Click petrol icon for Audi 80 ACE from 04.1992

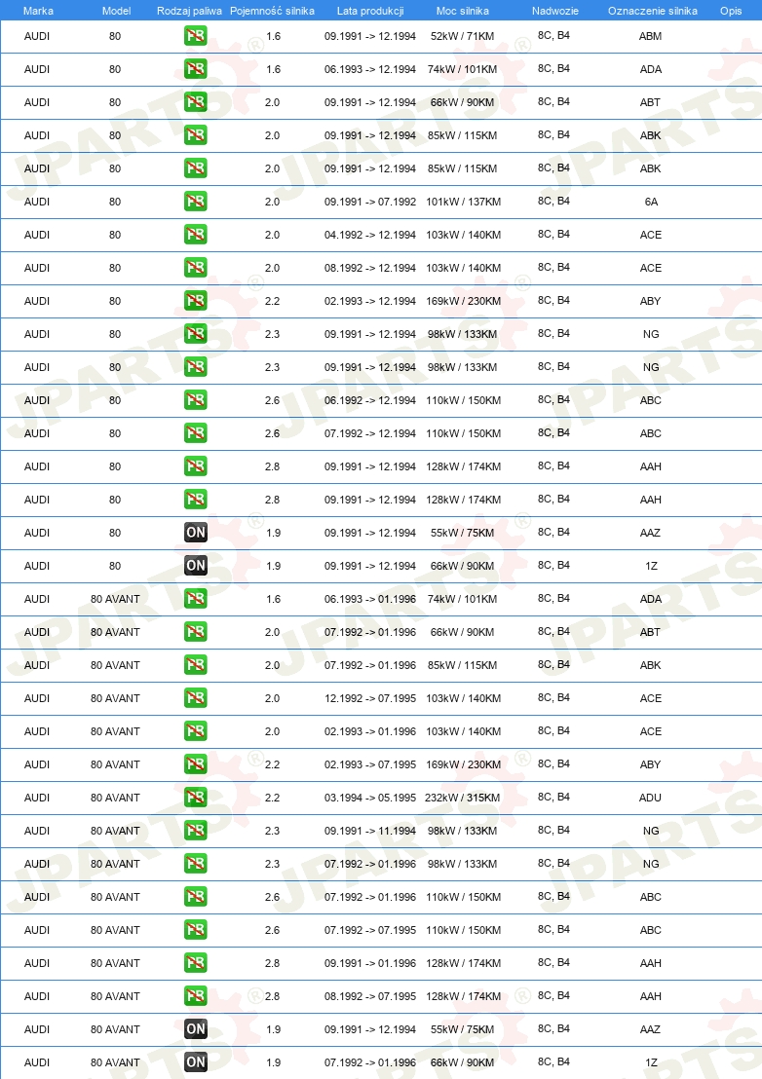[196, 235]
